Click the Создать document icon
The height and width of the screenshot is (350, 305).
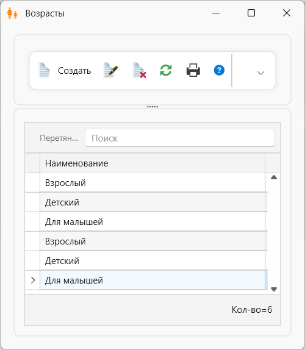pos(44,70)
